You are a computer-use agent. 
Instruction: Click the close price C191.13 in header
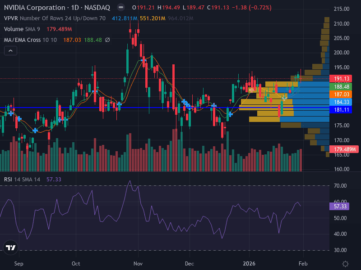pyautogui.click(x=218, y=8)
